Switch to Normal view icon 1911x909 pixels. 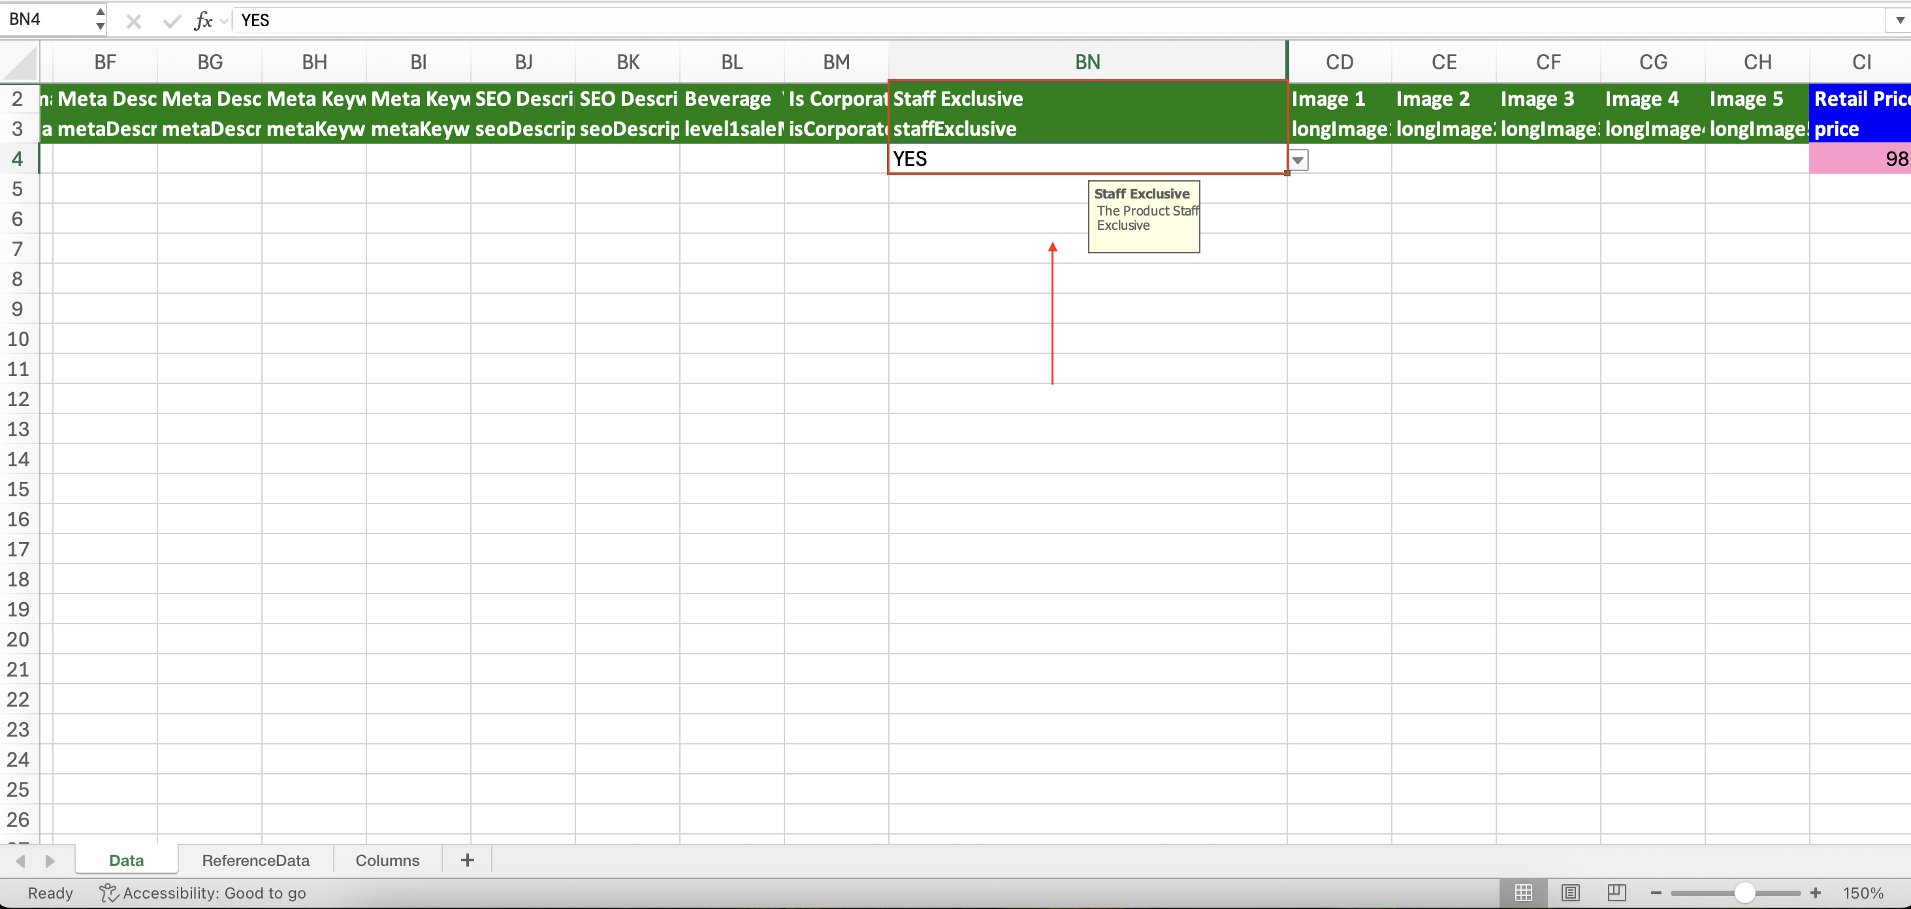coord(1523,893)
